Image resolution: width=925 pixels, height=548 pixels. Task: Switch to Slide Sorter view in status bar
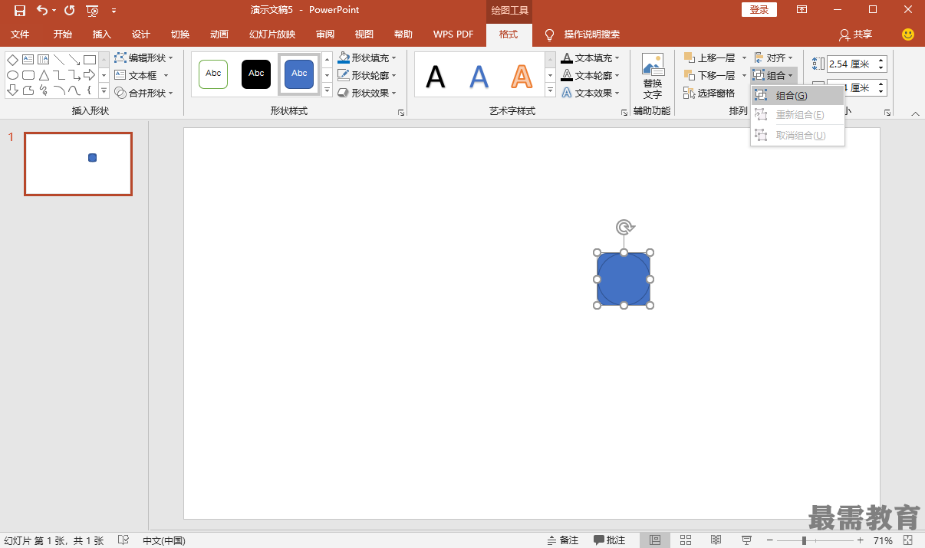tap(686, 540)
